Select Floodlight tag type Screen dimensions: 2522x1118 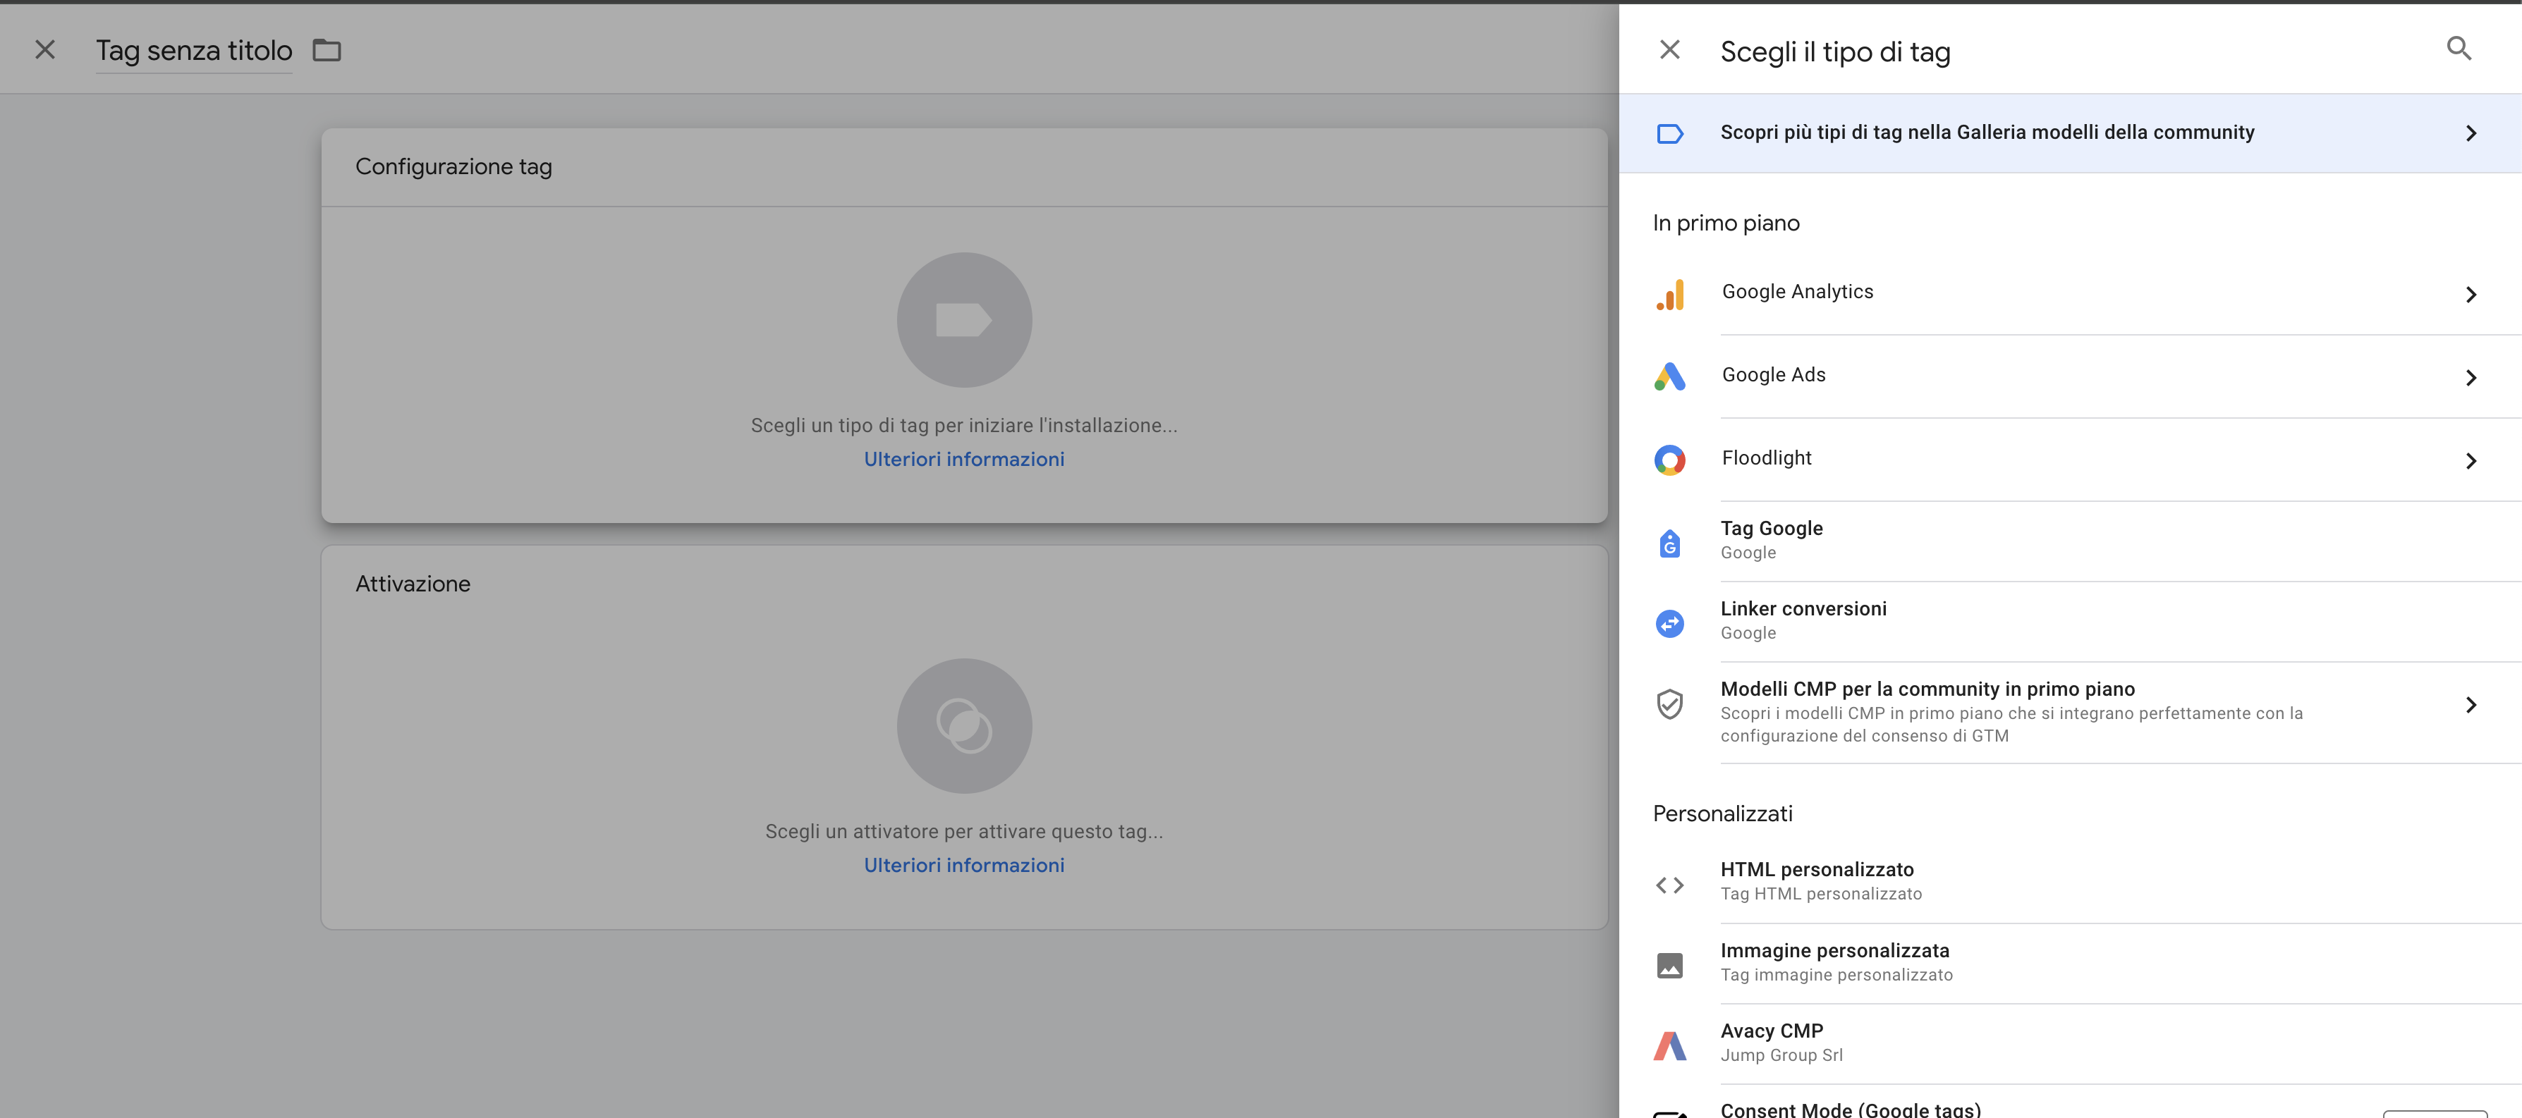click(2070, 459)
